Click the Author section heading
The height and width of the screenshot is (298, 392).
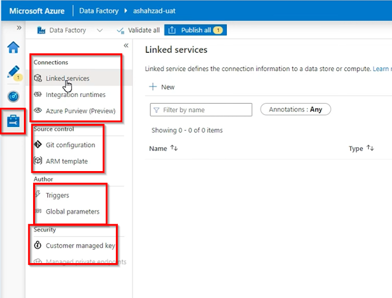click(x=44, y=179)
